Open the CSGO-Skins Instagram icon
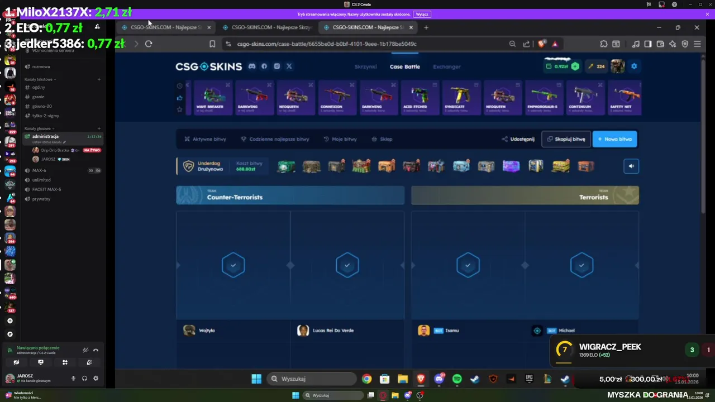The height and width of the screenshot is (402, 715). tap(277, 66)
